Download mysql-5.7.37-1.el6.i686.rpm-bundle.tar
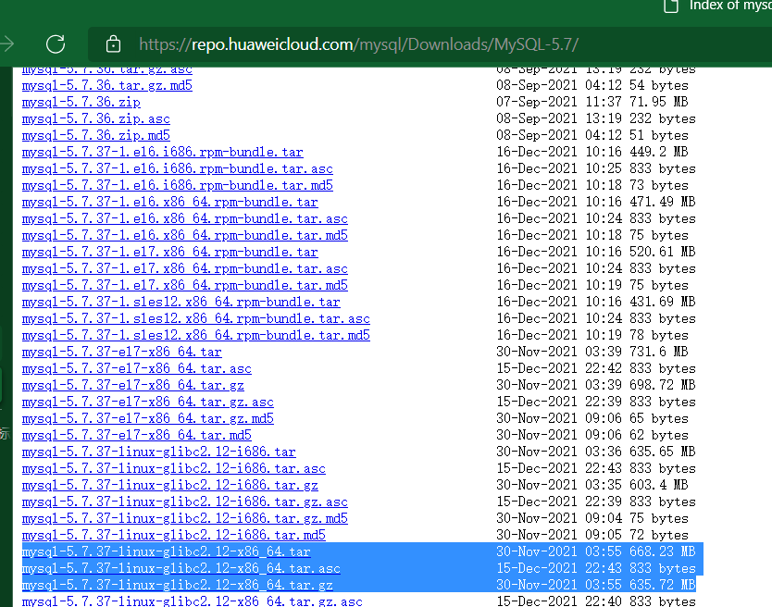 click(x=163, y=152)
